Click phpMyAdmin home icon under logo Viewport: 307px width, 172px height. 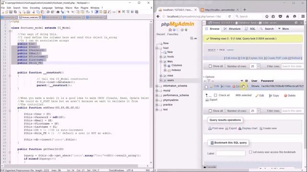[x=170, y=30]
